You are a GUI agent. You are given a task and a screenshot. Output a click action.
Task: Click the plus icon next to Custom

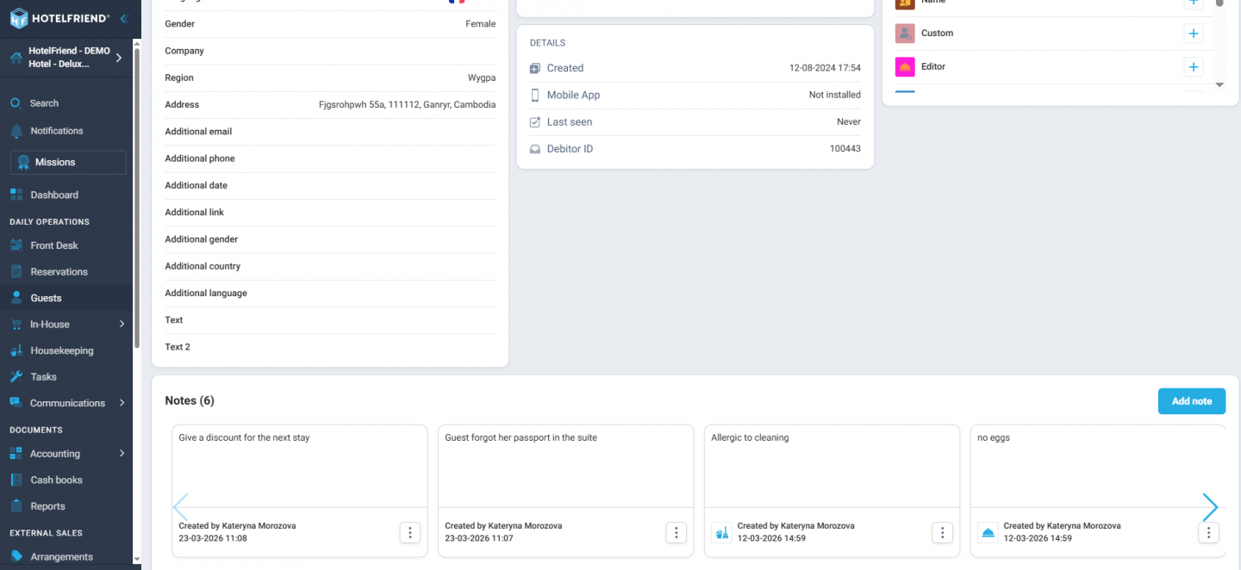tap(1193, 34)
